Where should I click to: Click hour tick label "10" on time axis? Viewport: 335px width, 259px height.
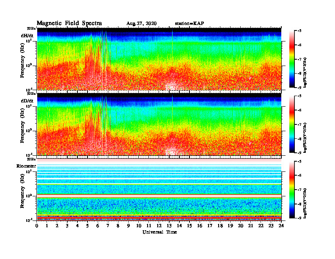coord(139,226)
